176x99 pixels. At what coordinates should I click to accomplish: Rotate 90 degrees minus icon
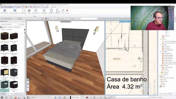36,10
